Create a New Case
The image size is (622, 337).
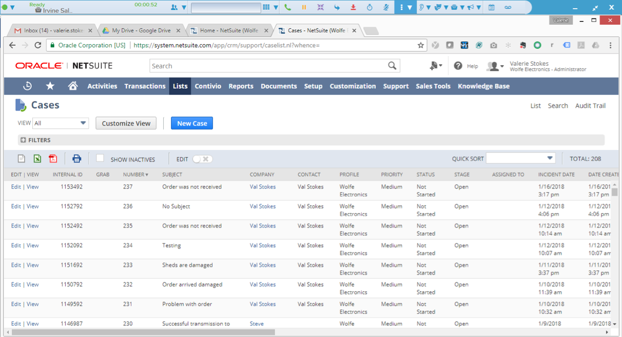pos(192,123)
